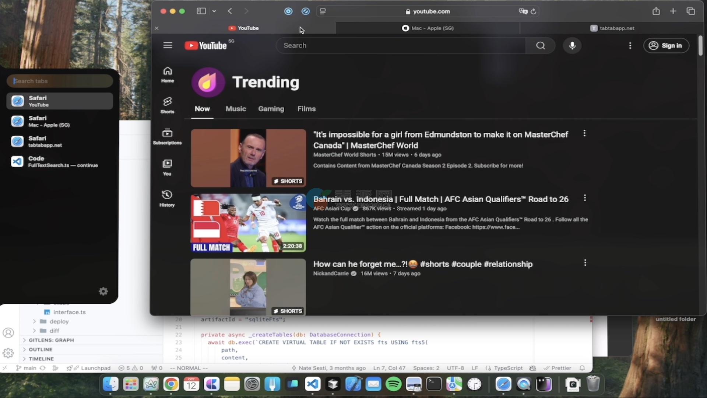Image resolution: width=707 pixels, height=398 pixels.
Task: Open options for 'How can he forget me' video
Action: [x=585, y=263]
